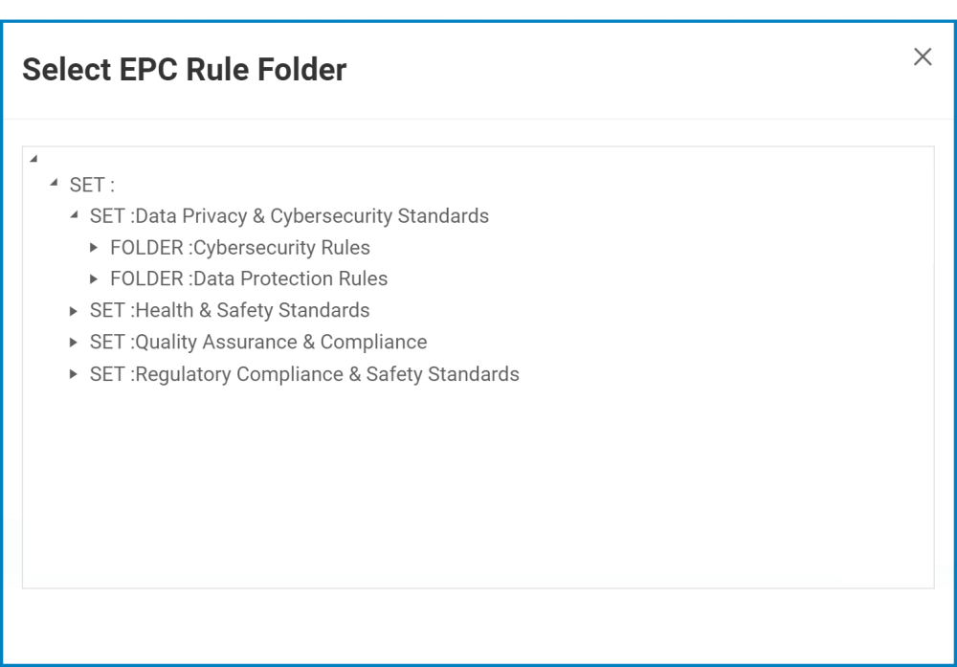Expand the Data Protection Rules folder arrow
The width and height of the screenshot is (957, 667).
pyautogui.click(x=94, y=278)
